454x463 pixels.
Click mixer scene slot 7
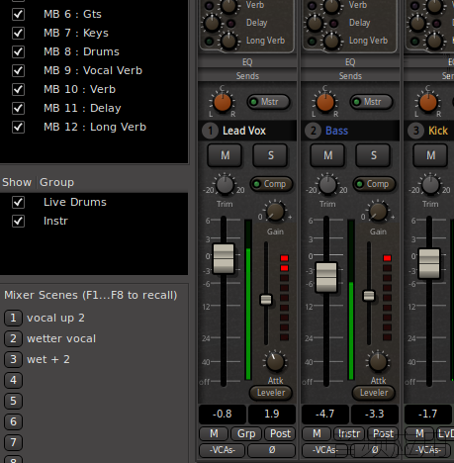tap(13, 442)
